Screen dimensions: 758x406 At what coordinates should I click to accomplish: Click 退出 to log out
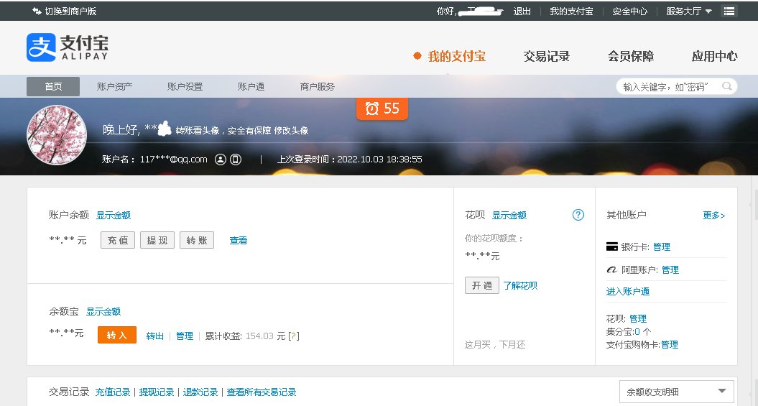(x=522, y=11)
